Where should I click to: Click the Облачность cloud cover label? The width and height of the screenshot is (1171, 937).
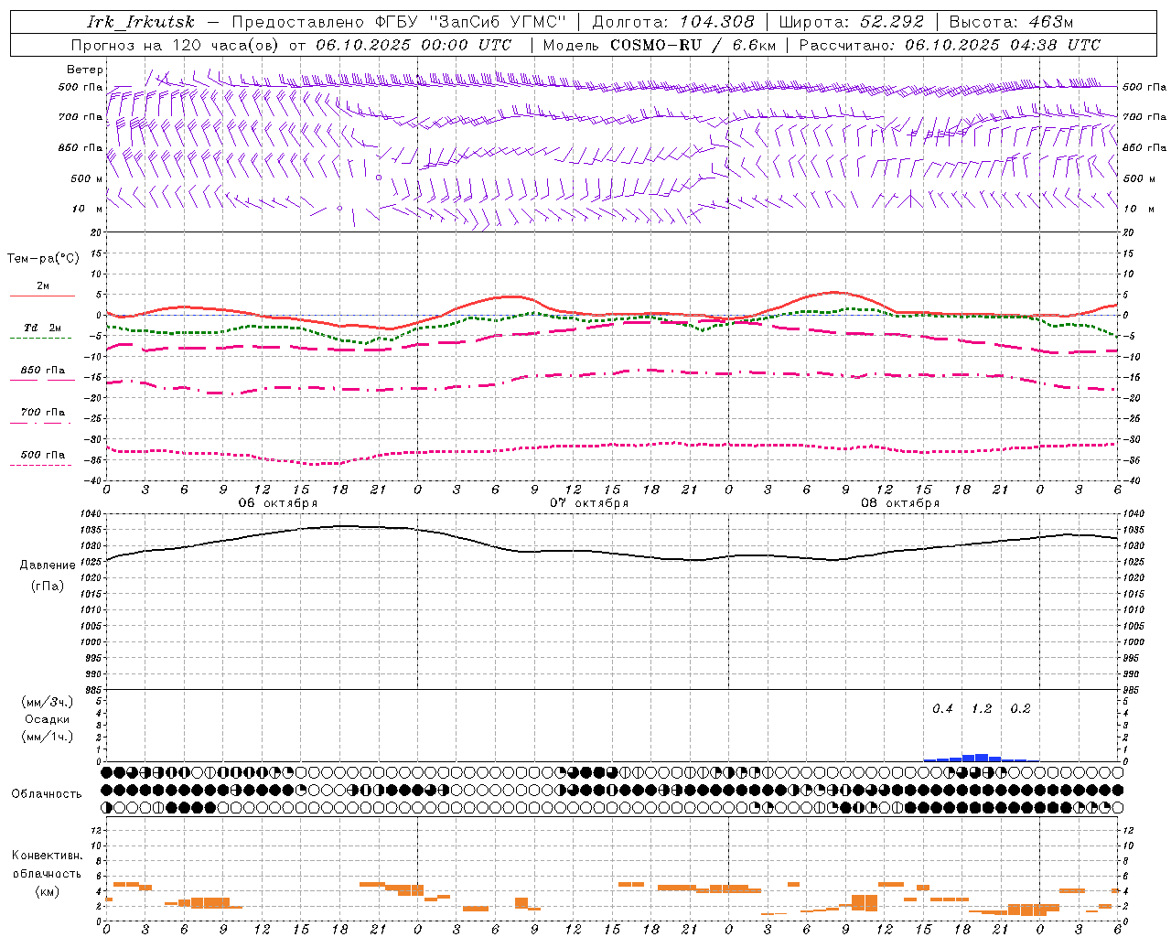(x=47, y=794)
